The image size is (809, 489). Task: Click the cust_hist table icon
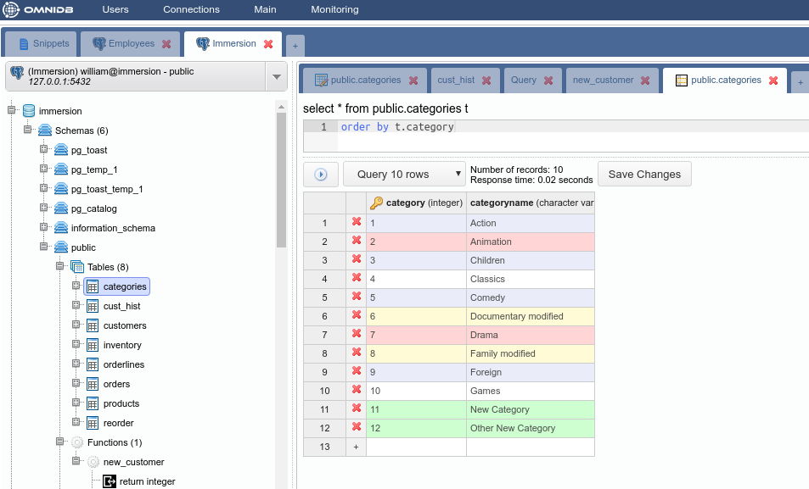(93, 306)
